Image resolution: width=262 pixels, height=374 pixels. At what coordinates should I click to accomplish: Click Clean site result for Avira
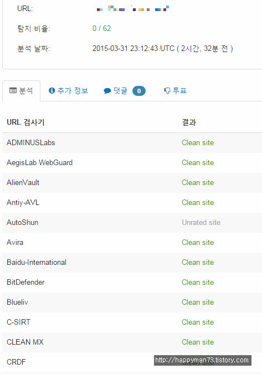pos(198,242)
